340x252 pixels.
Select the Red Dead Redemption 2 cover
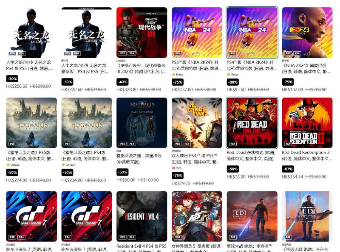[307, 123]
